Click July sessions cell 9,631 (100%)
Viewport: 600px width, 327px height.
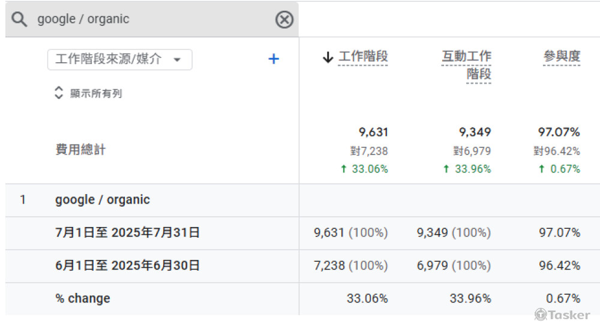point(351,232)
